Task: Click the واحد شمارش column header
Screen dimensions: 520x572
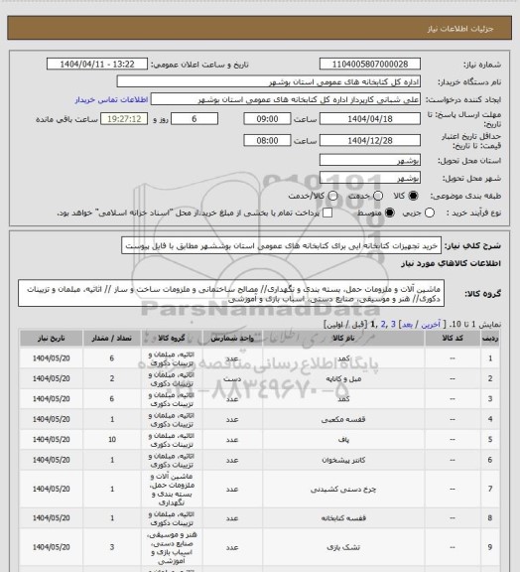Action: (232, 339)
